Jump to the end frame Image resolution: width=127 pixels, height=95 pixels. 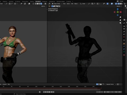pos(53,92)
